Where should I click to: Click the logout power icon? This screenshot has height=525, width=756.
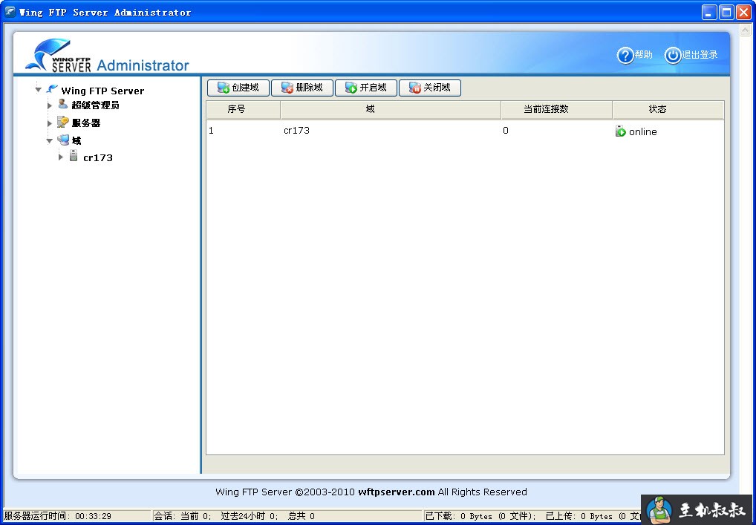(673, 56)
